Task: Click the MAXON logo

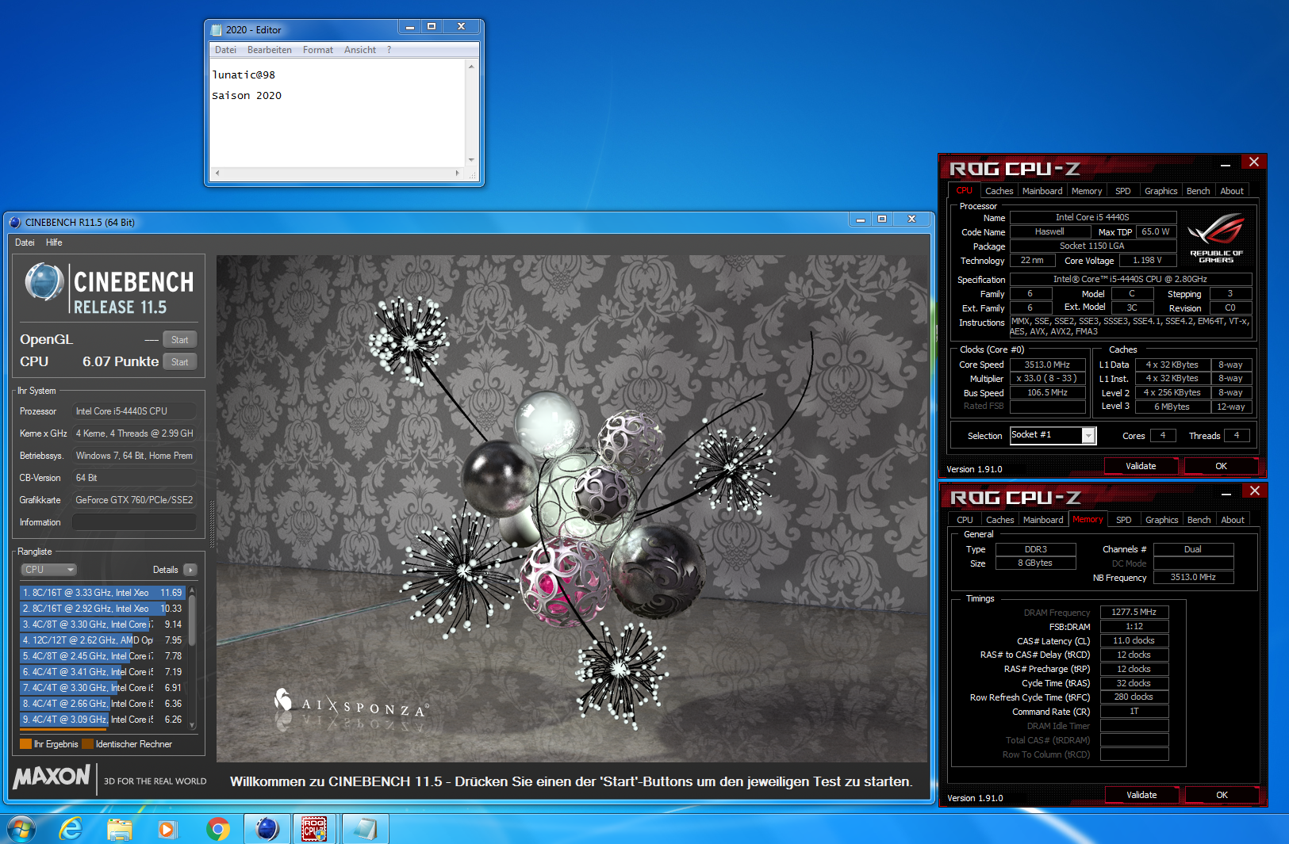Action: pos(52,777)
